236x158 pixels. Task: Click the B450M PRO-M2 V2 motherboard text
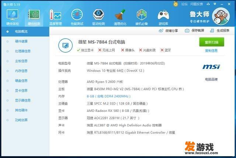click(135, 89)
